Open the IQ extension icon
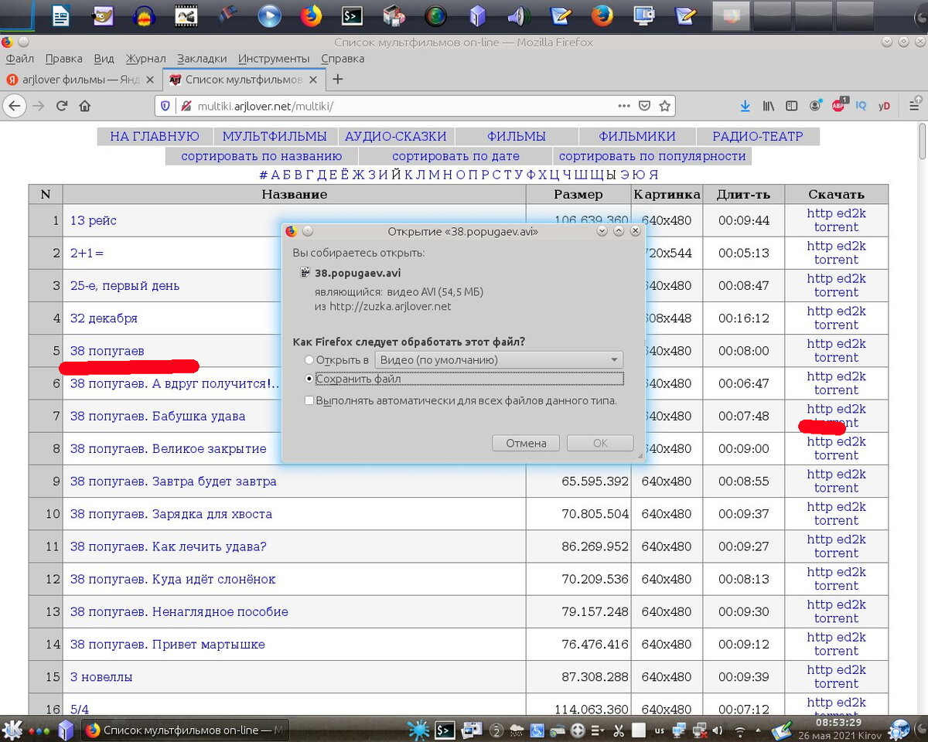This screenshot has width=928, height=742. pos(861,106)
